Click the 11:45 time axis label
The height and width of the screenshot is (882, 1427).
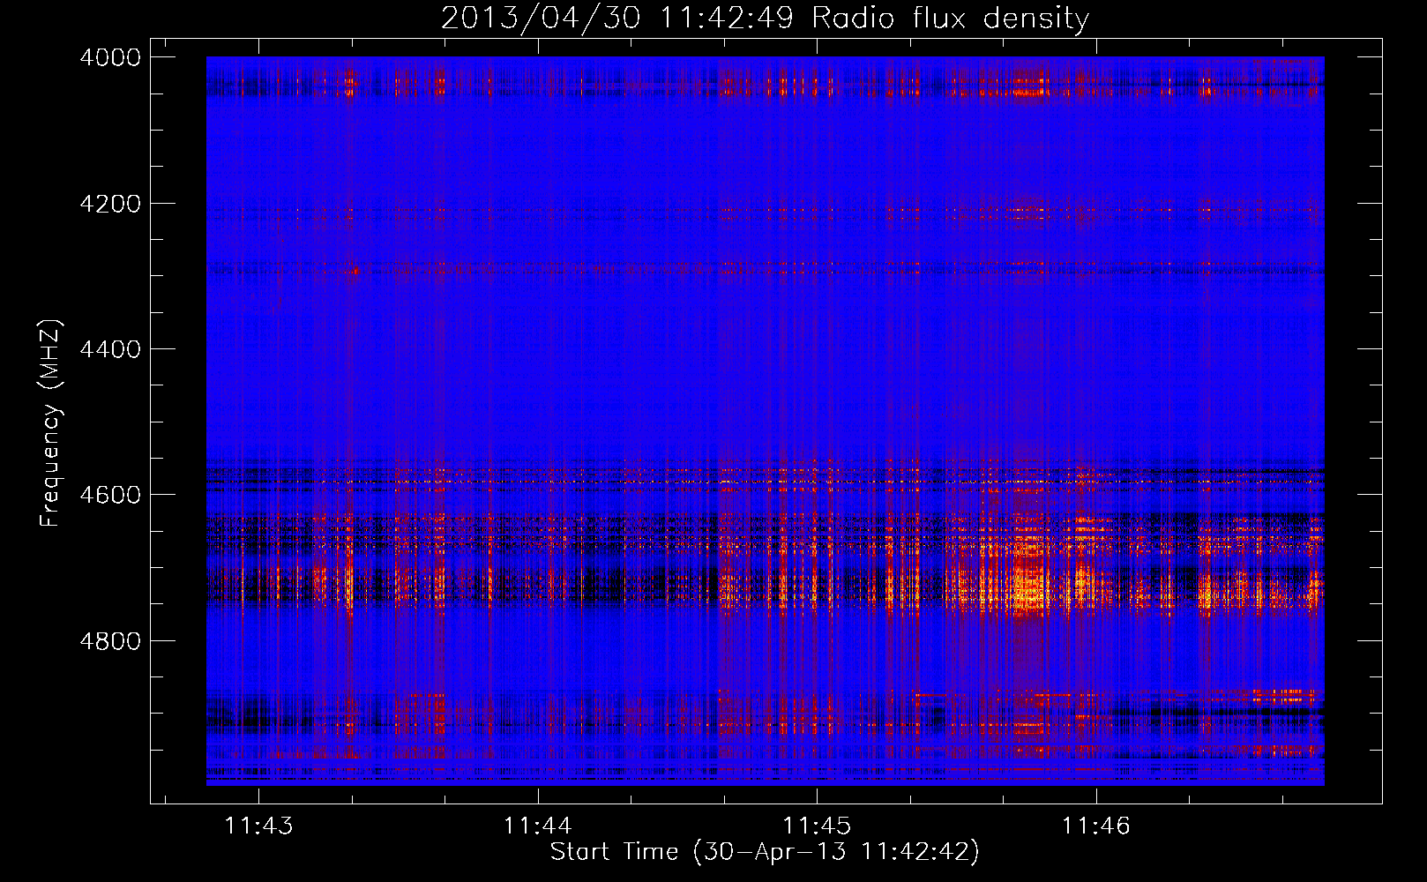pyautogui.click(x=817, y=826)
